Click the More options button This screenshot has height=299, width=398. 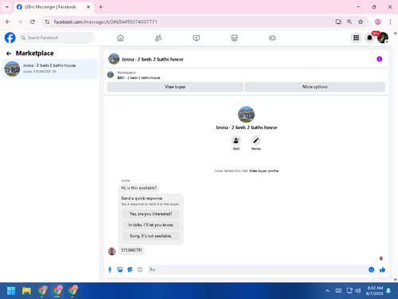point(314,87)
